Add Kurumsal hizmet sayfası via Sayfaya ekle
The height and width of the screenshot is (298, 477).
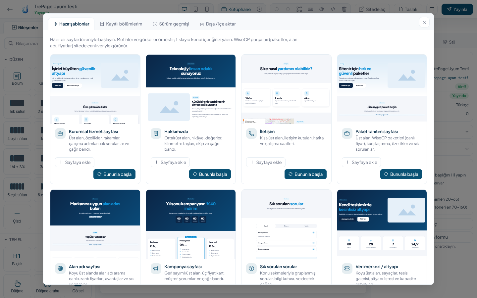tap(75, 162)
